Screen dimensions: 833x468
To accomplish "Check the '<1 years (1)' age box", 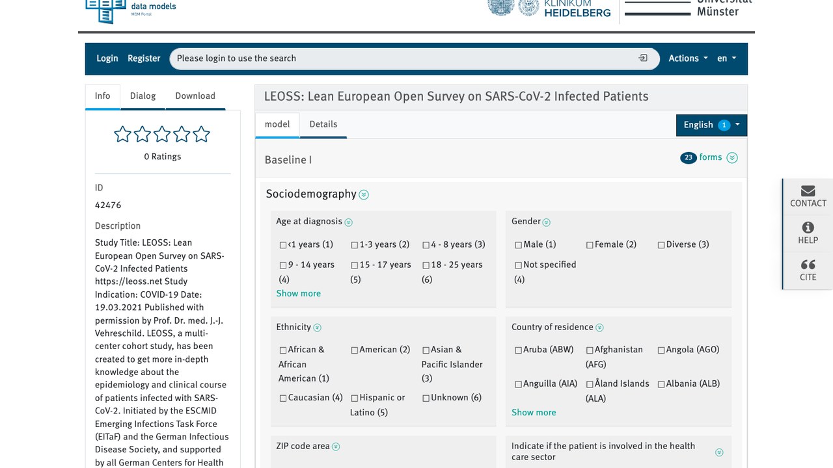I will tap(283, 245).
